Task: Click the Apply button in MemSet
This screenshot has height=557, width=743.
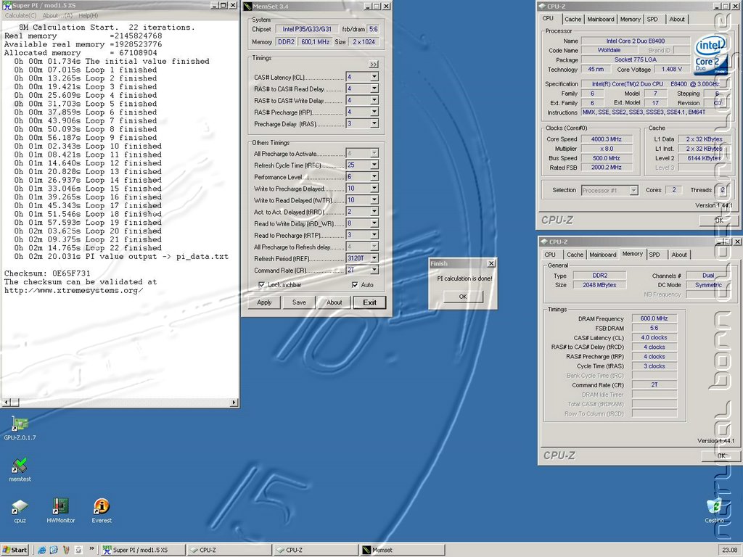Action: (x=264, y=302)
